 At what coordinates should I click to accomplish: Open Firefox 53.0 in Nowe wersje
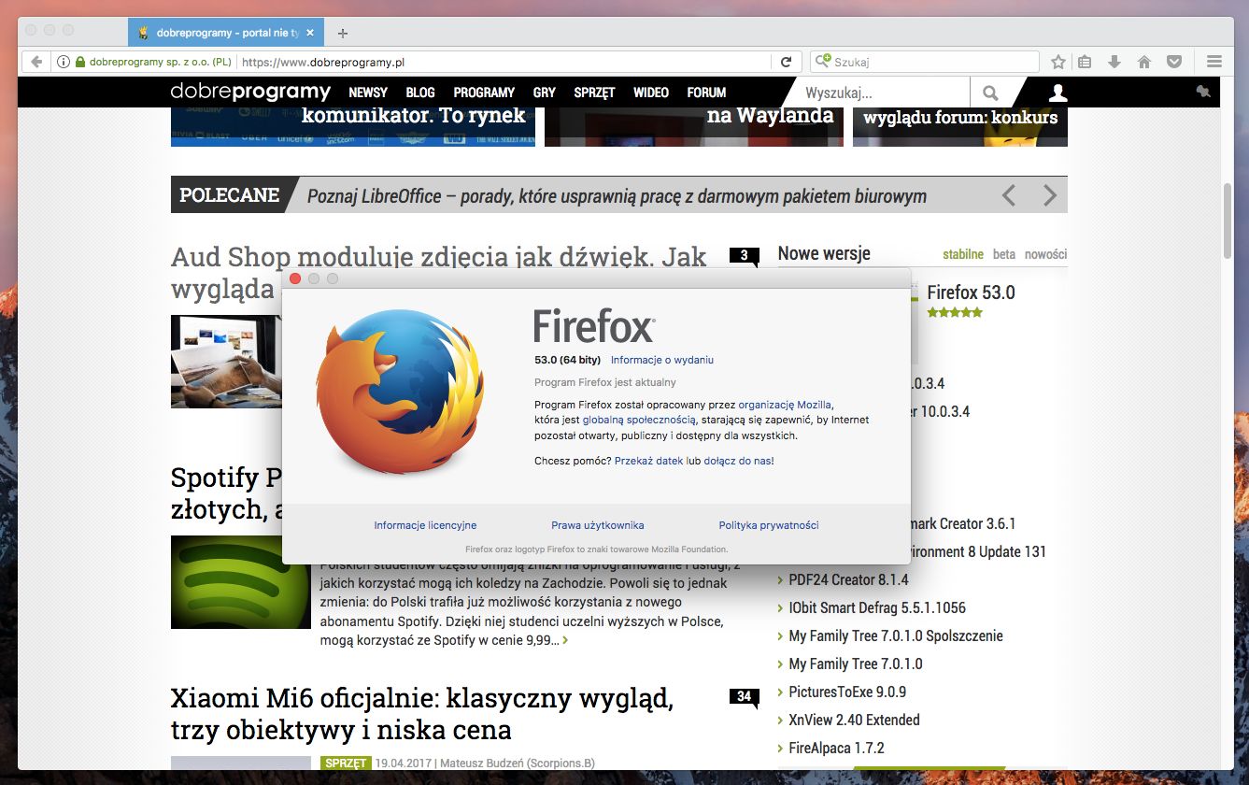click(x=971, y=293)
